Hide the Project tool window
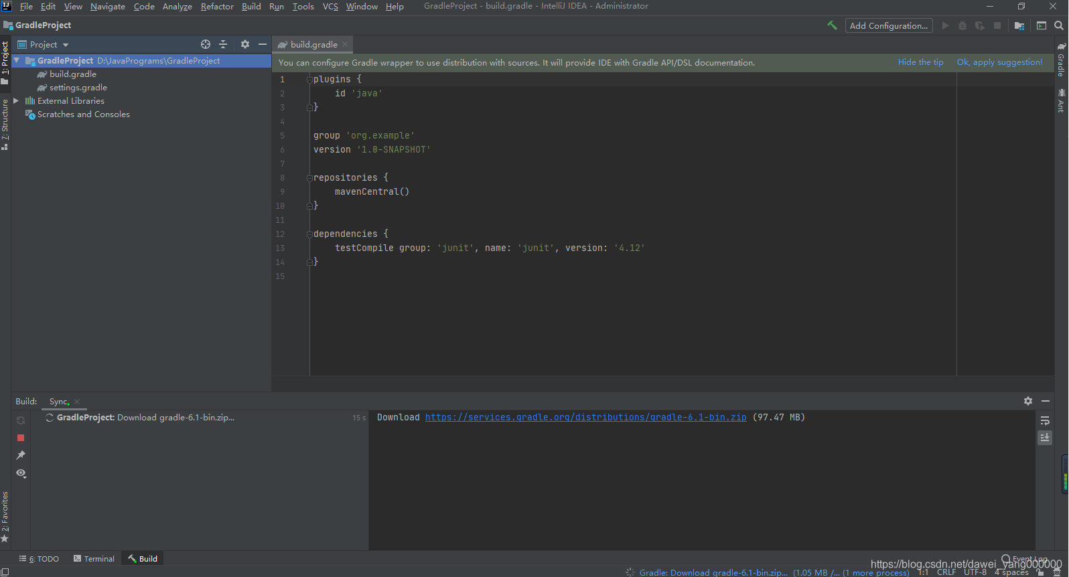This screenshot has width=1069, height=577. coord(263,44)
